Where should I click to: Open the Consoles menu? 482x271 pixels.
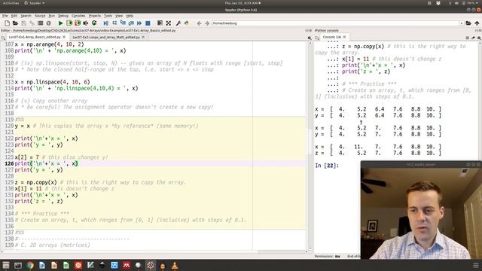78,16
